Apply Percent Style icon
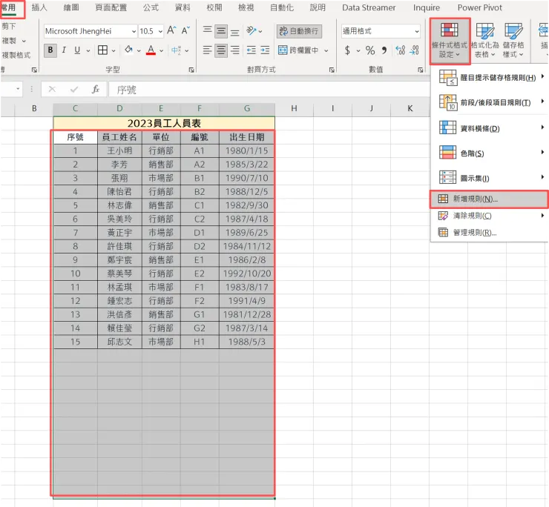 pos(370,50)
